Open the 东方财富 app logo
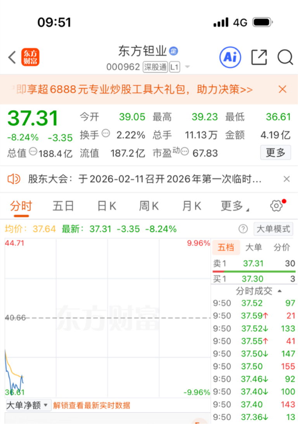 click(x=30, y=57)
